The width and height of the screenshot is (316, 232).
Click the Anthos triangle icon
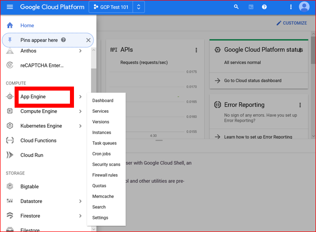pyautogui.click(x=10, y=51)
